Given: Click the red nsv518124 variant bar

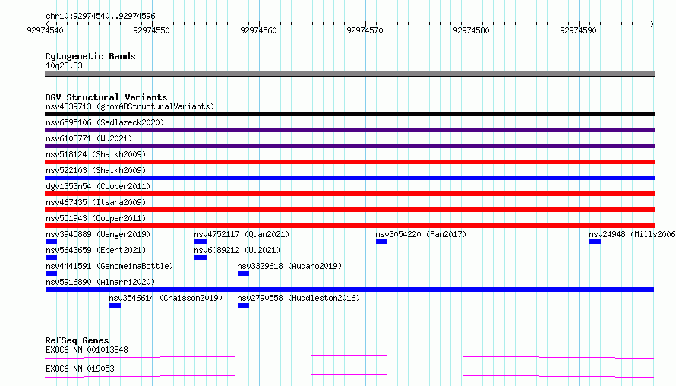Looking at the screenshot, I should tap(349, 162).
